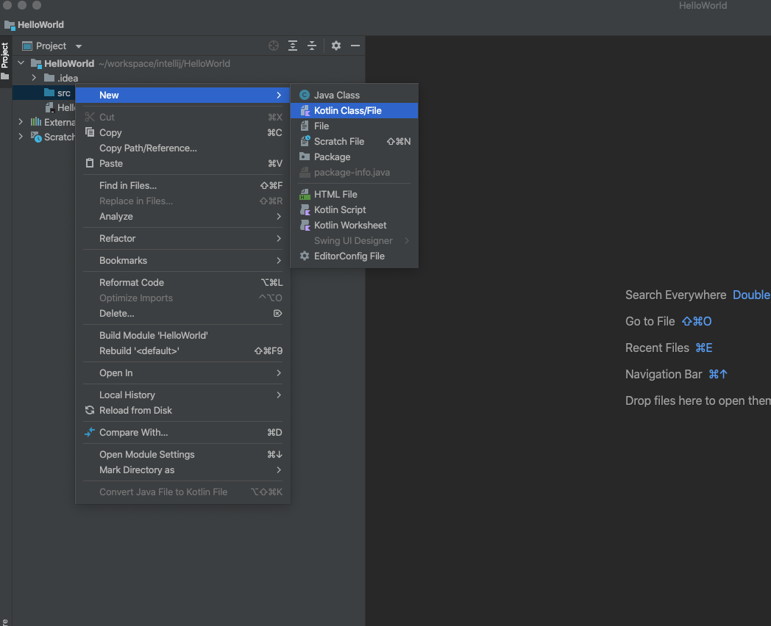Open the Project view type dropdown
This screenshot has width=771, height=626.
click(x=79, y=46)
